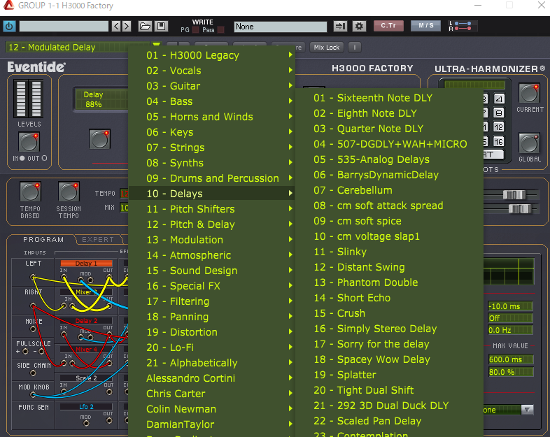Click the Lfo 2 module block
The height and width of the screenshot is (437, 550).
pyautogui.click(x=86, y=407)
